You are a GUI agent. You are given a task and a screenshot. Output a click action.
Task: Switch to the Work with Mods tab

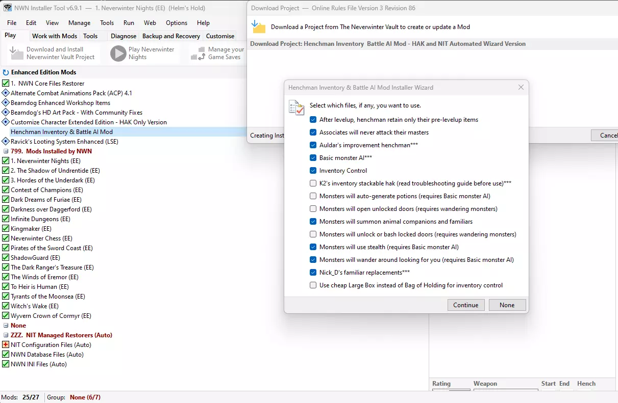55,36
